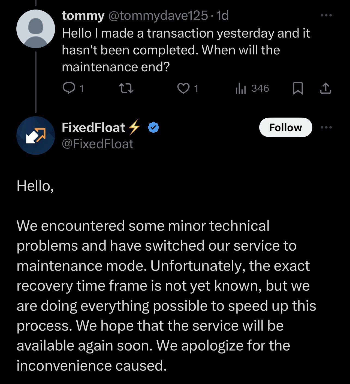This screenshot has height=384, width=350.
Task: Share tommy's tweet
Action: point(325,88)
